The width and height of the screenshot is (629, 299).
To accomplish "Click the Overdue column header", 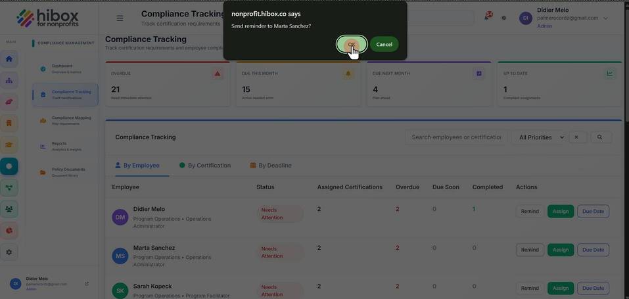I will [x=407, y=187].
